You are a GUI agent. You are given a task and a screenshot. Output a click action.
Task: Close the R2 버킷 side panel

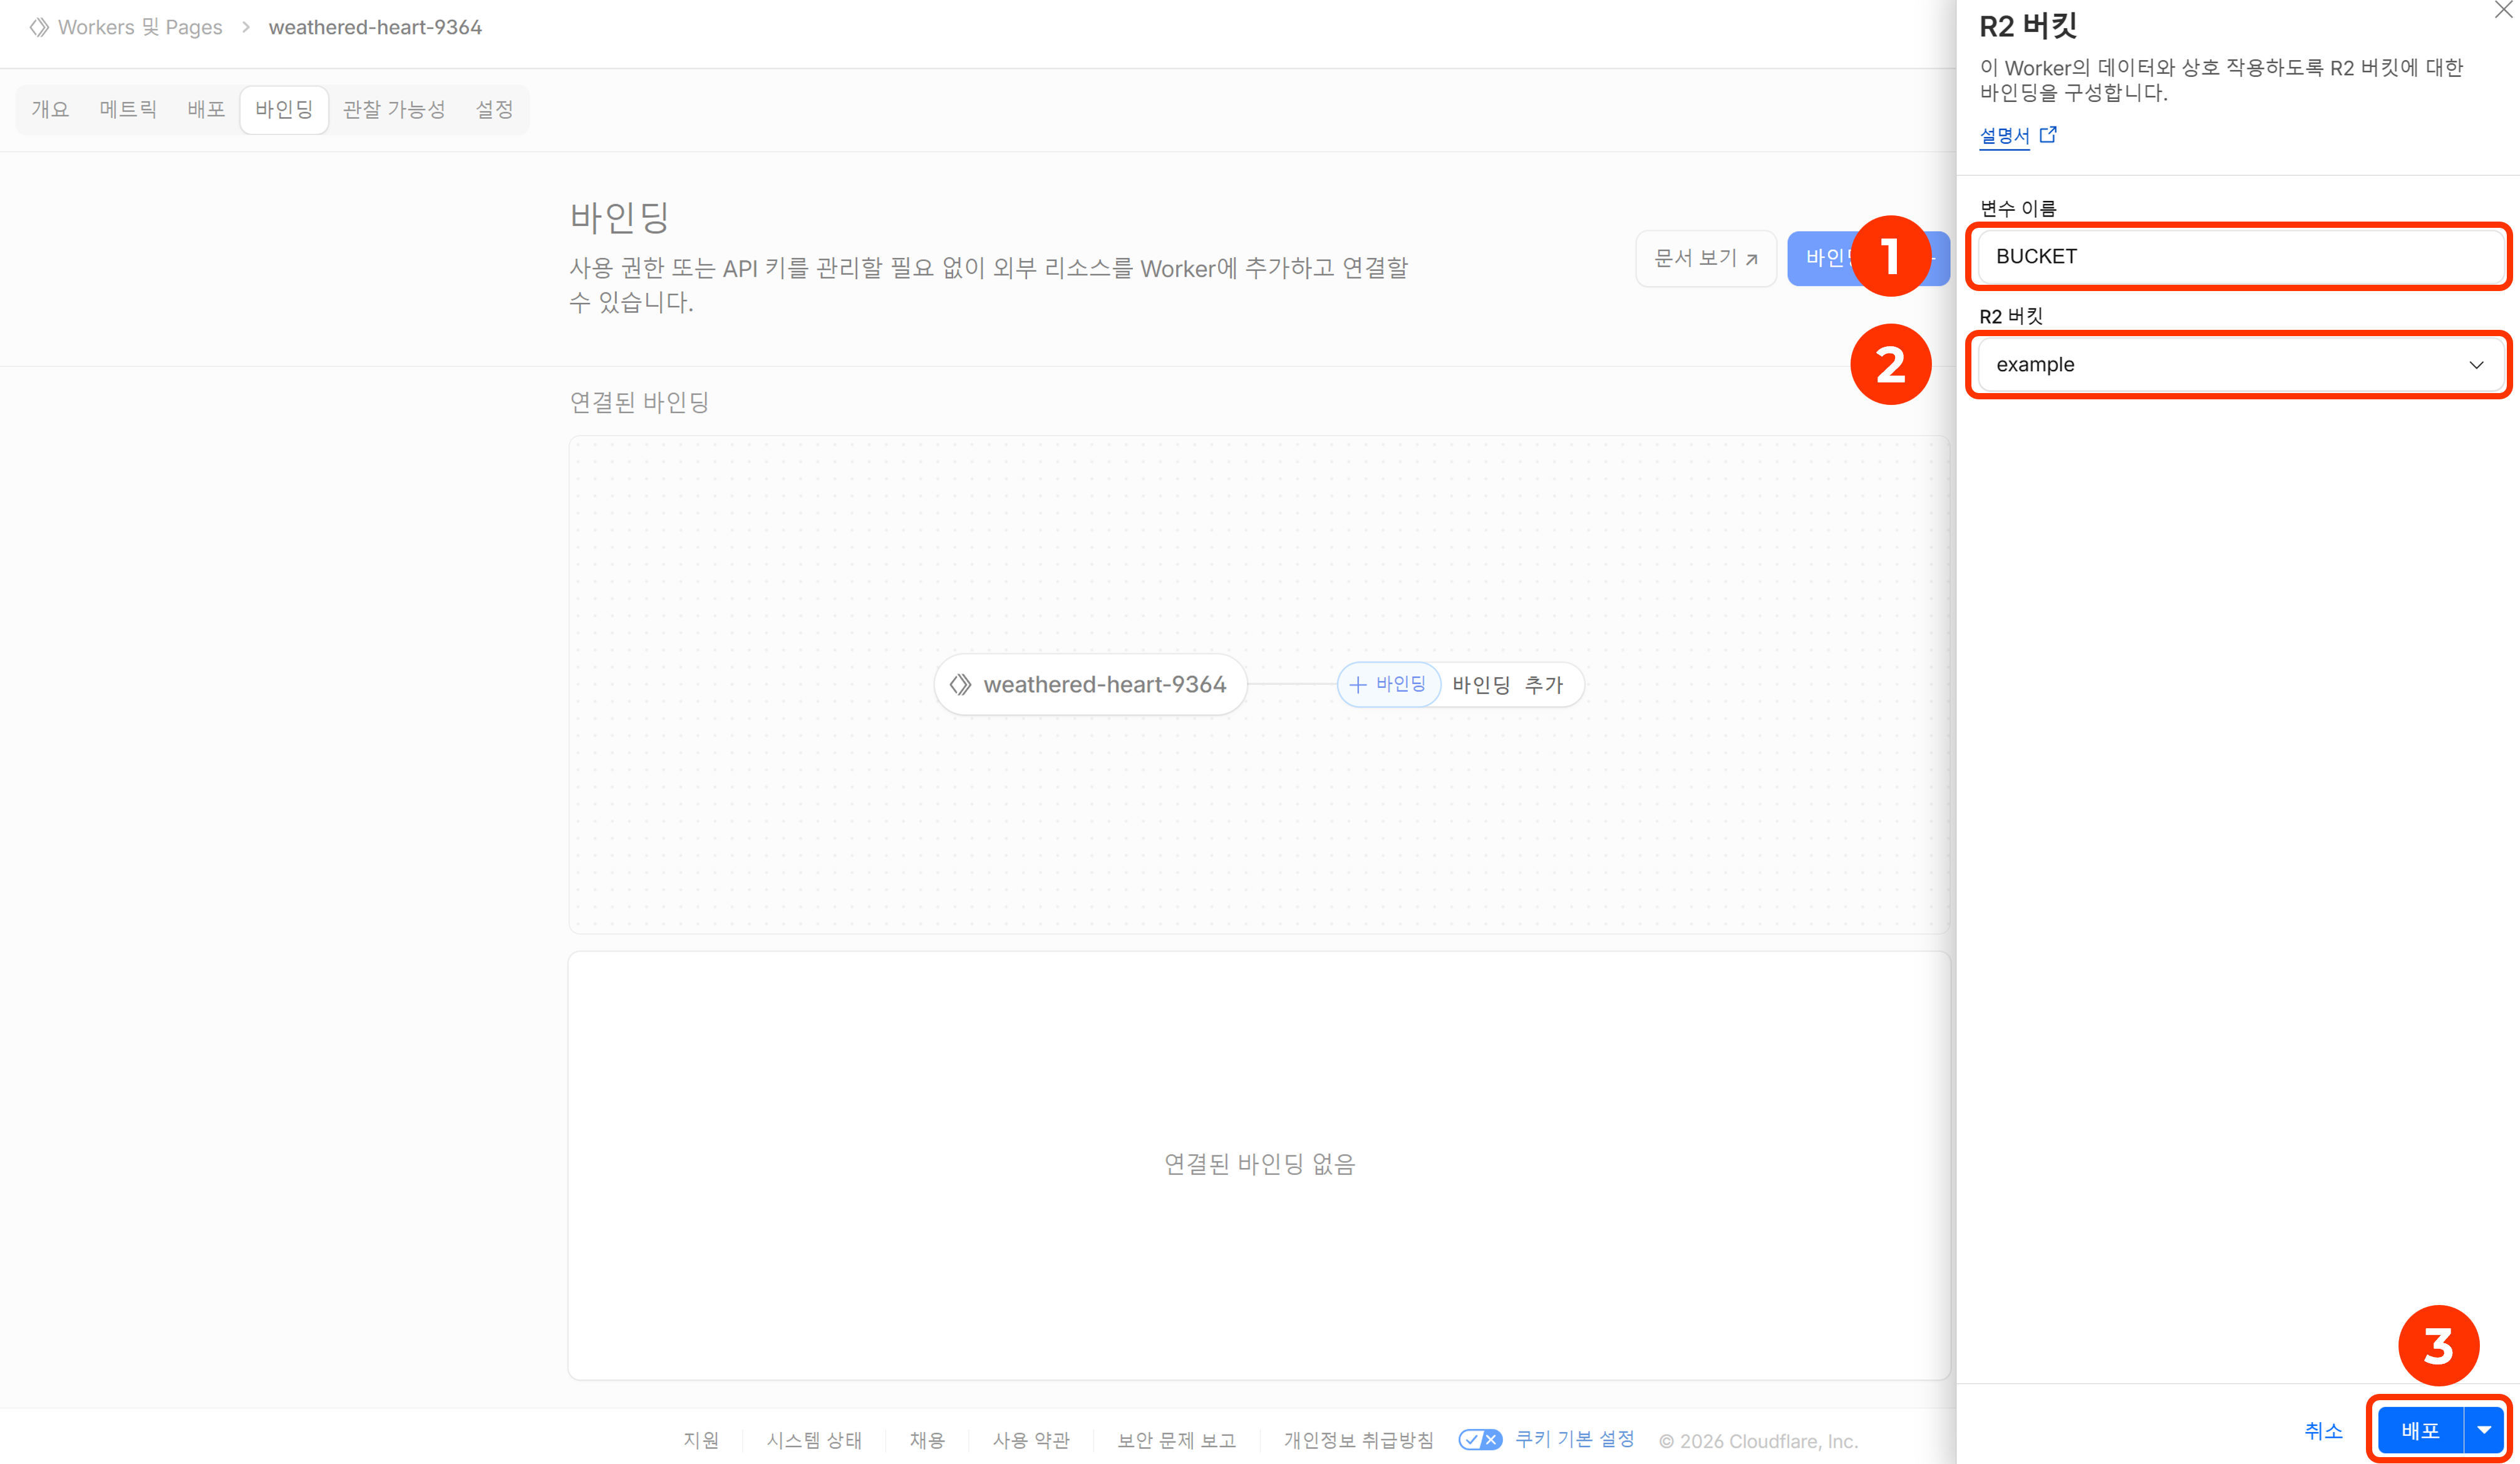click(x=2503, y=10)
